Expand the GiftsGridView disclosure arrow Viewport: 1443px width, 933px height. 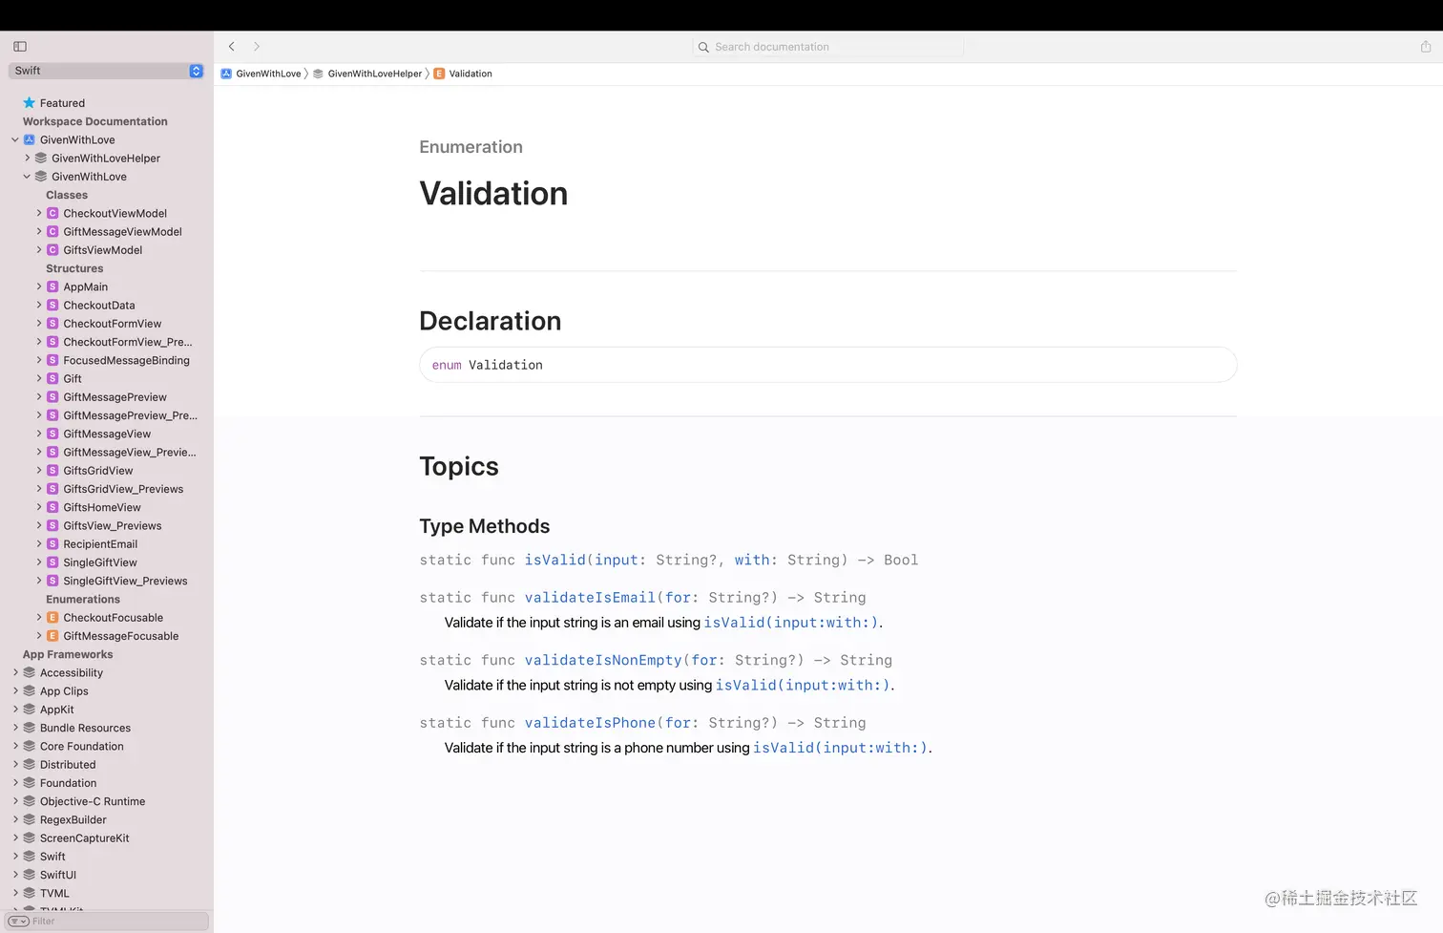[39, 471]
